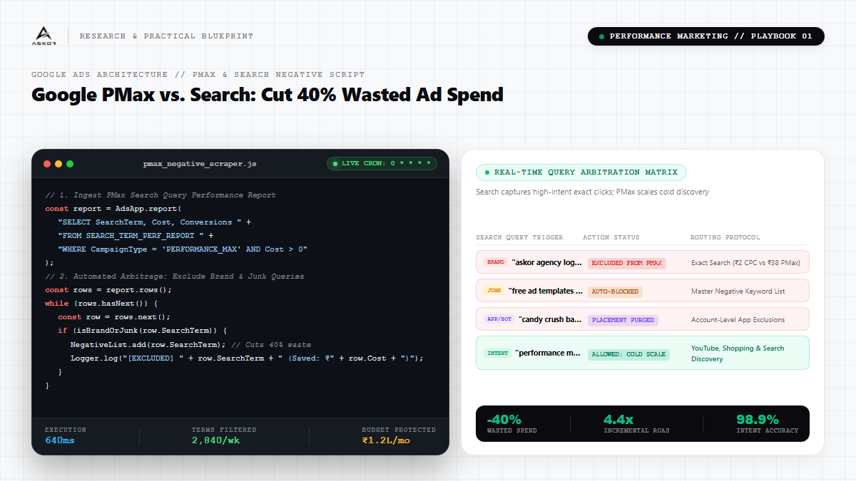
Task: Click the ALLOWED: COLD SCALE status badge
Action: [628, 354]
